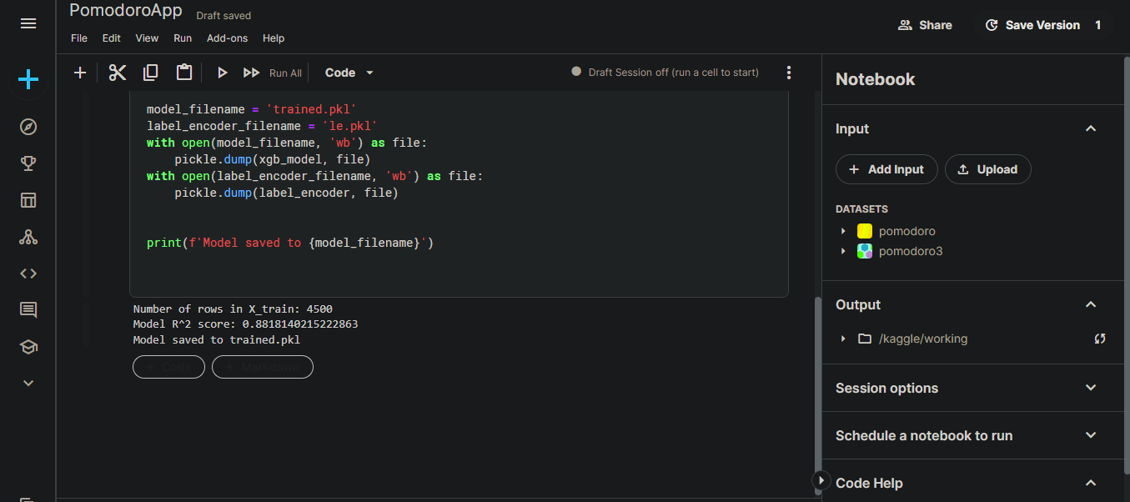Add a new cell with plus icon

pos(80,73)
